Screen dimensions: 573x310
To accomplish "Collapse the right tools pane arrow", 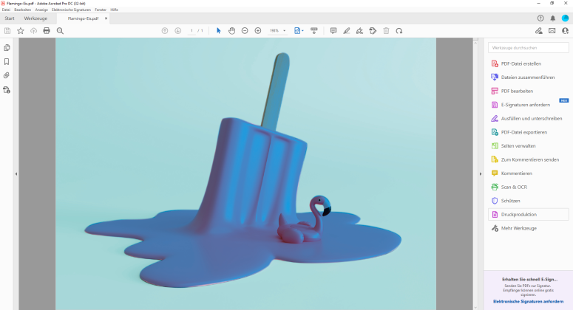I will pyautogui.click(x=481, y=174).
